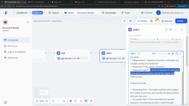Insert variable in USER prompt

[x=169, y=54]
